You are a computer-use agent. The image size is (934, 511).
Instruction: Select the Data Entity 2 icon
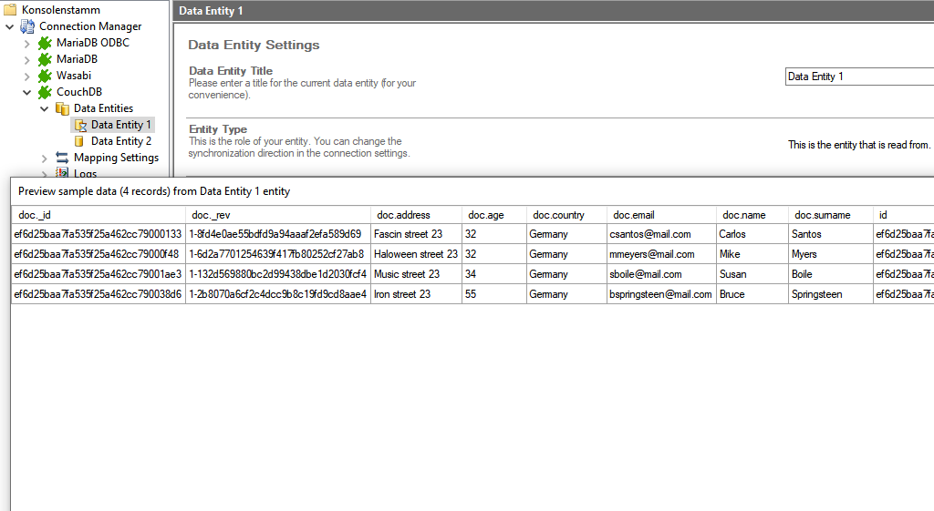pyautogui.click(x=79, y=141)
